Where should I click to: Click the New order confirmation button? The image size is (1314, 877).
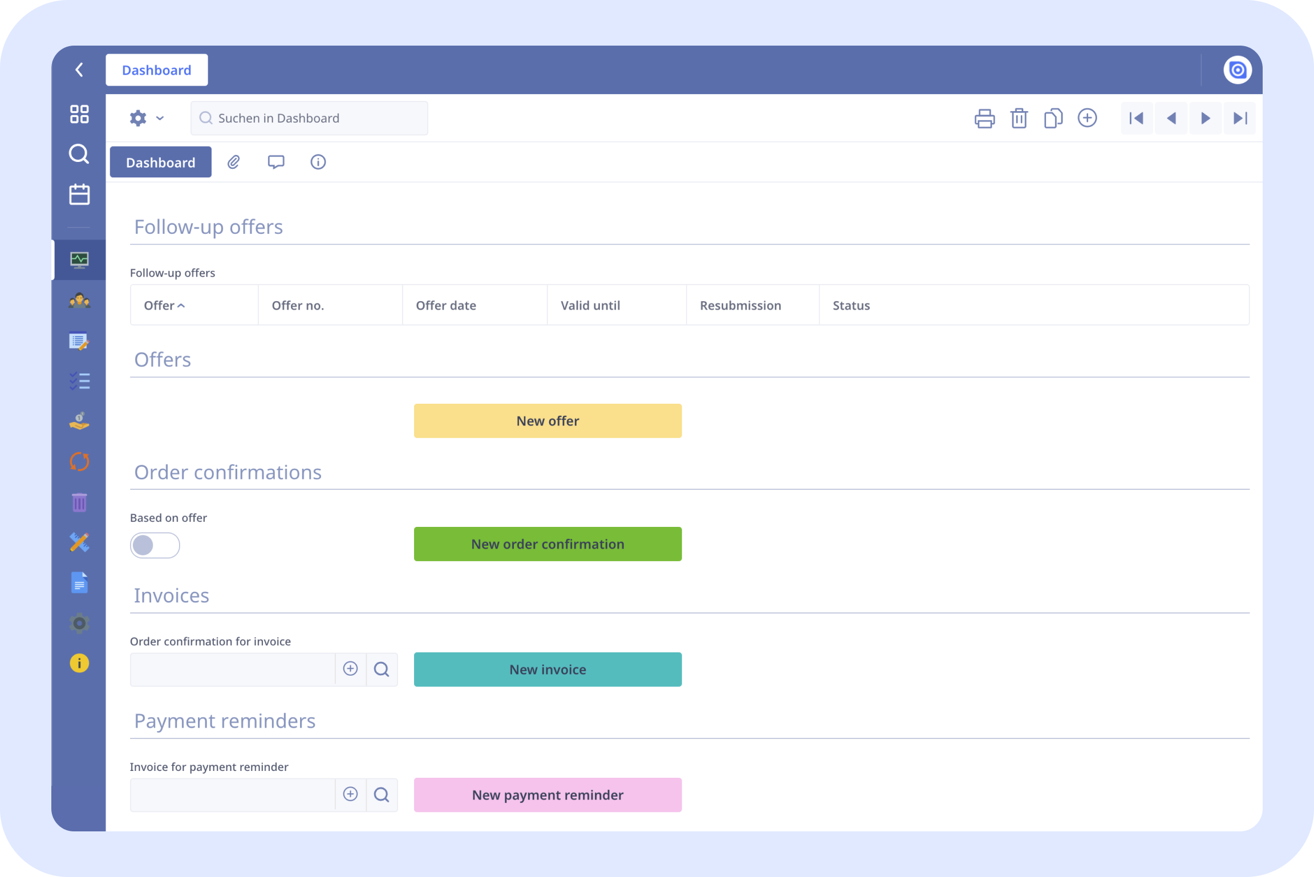click(x=547, y=544)
